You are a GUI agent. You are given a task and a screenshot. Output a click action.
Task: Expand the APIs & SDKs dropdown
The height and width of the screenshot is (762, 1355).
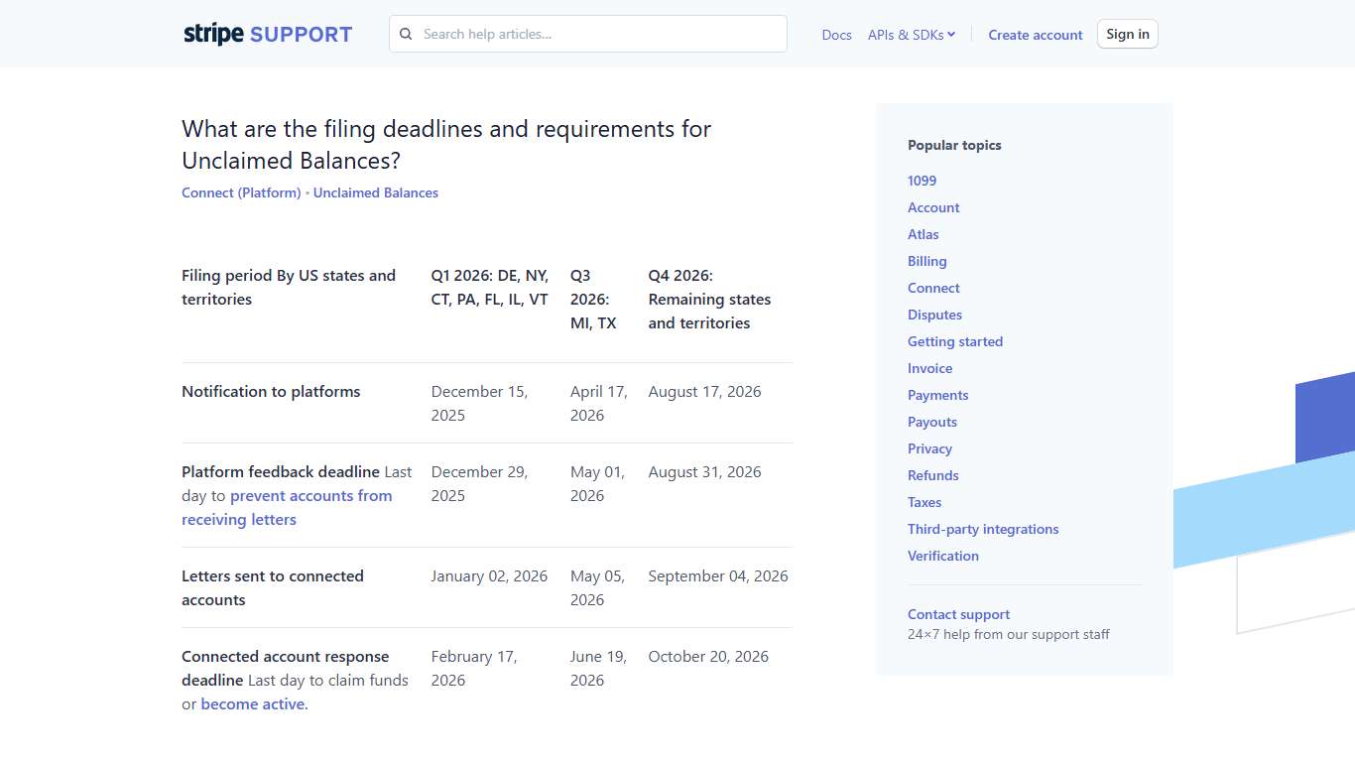coord(911,34)
